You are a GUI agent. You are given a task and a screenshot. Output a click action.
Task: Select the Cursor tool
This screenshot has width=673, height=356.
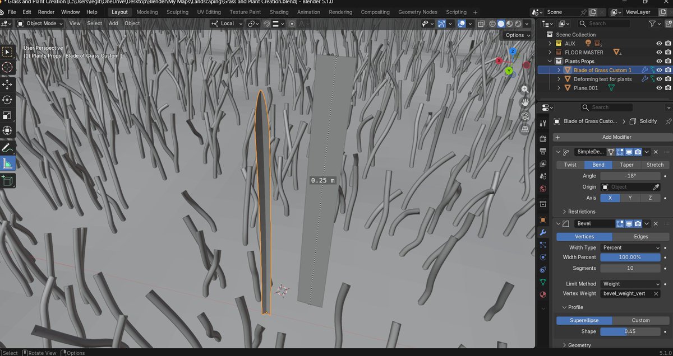(8, 67)
